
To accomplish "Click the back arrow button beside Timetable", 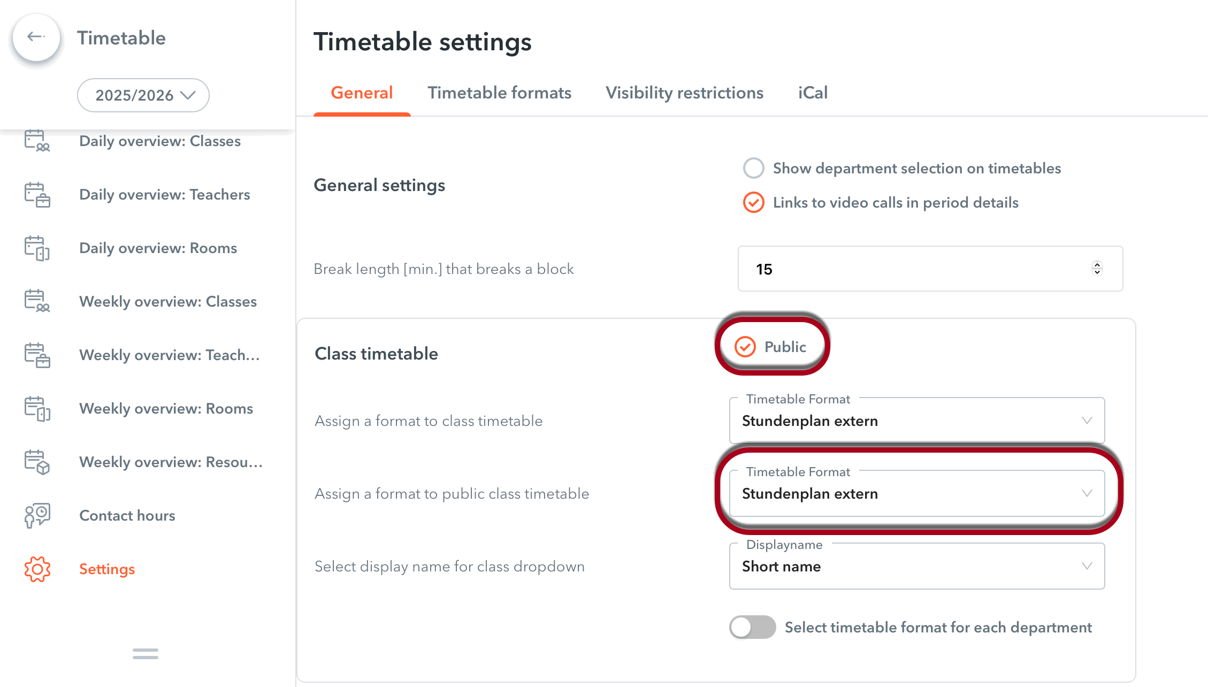I will [x=36, y=37].
